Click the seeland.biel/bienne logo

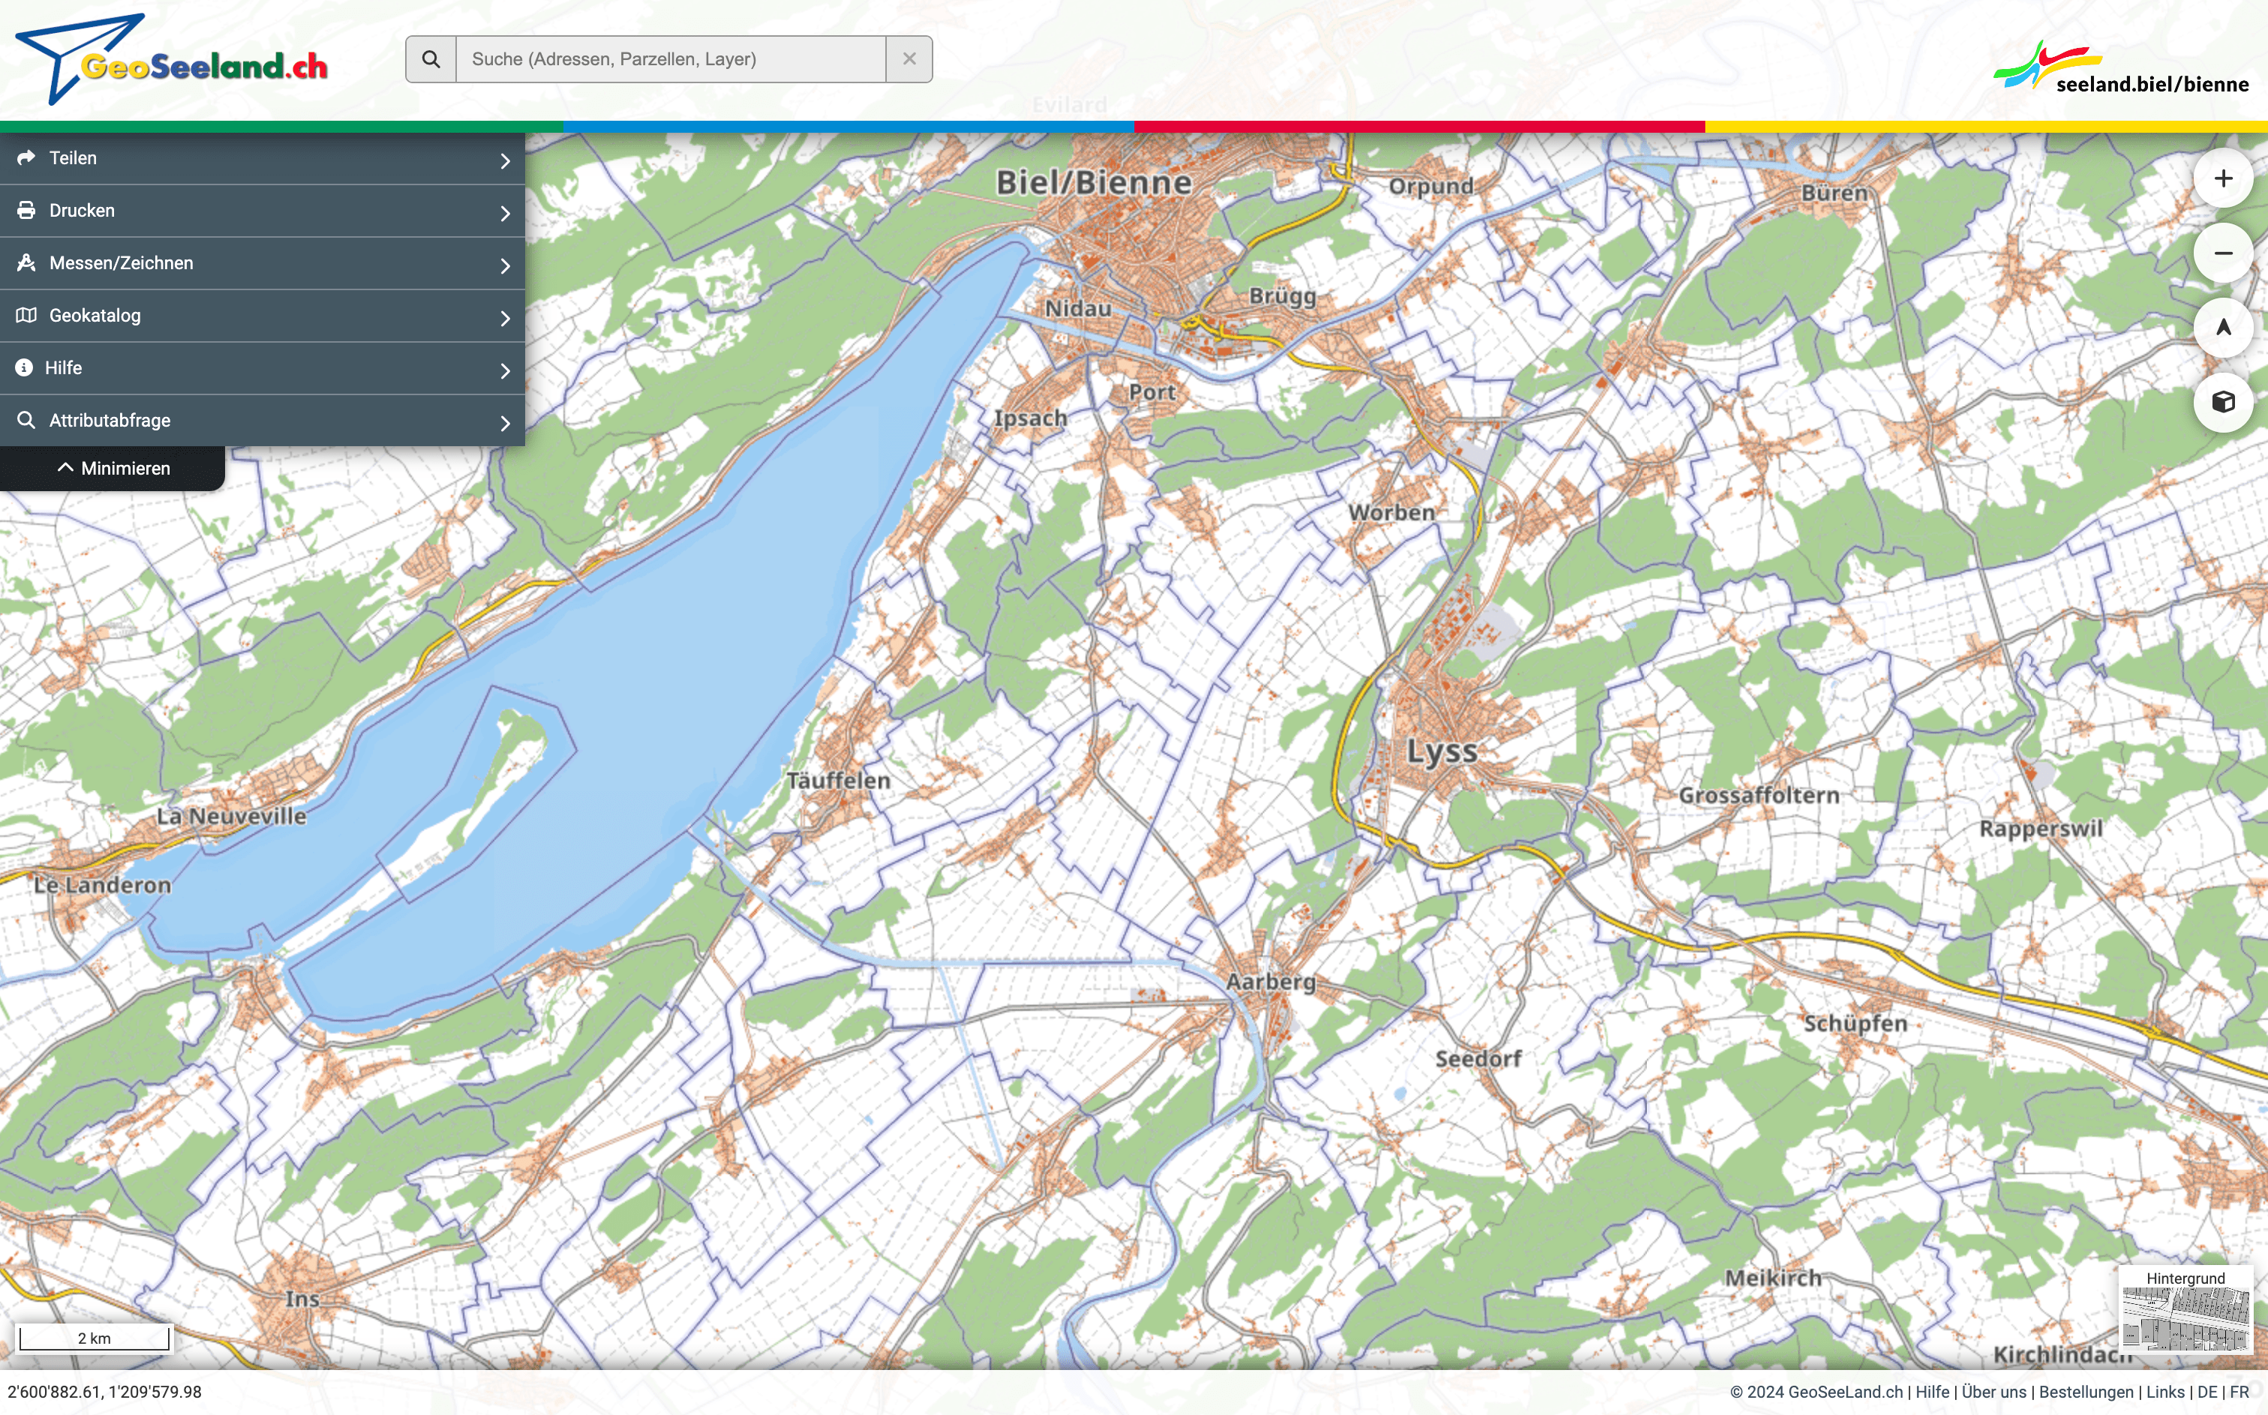tap(2121, 67)
